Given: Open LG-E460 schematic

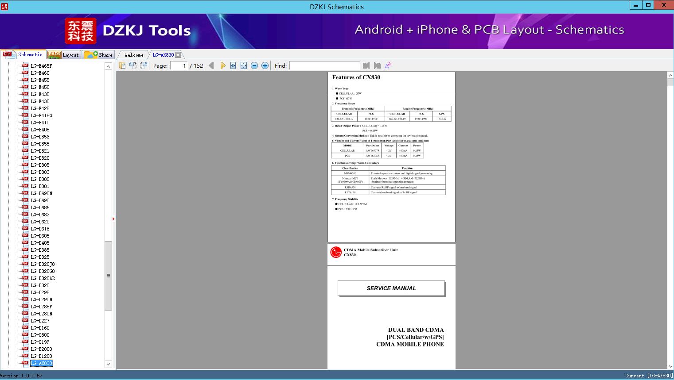Looking at the screenshot, I should (40, 73).
